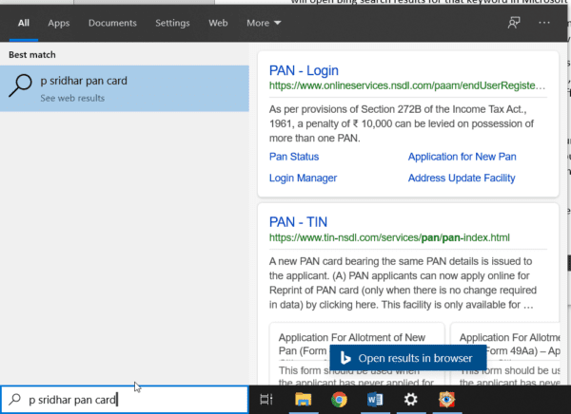
Task: Open the Address Update Facility link
Action: click(462, 179)
